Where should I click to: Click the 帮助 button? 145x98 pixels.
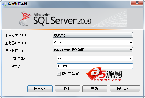[95, 89]
